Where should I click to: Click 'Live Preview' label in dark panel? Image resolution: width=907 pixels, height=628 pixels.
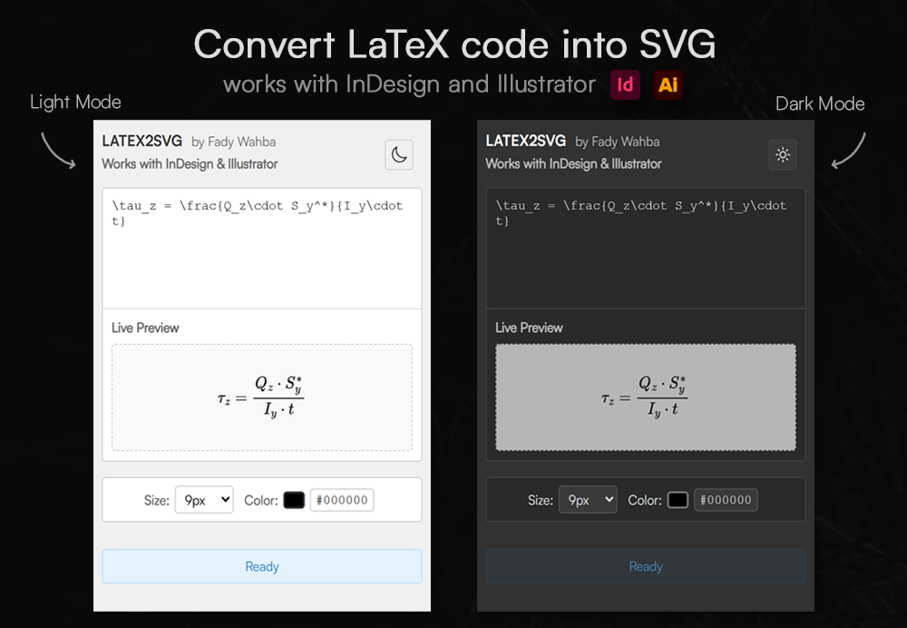coord(529,328)
